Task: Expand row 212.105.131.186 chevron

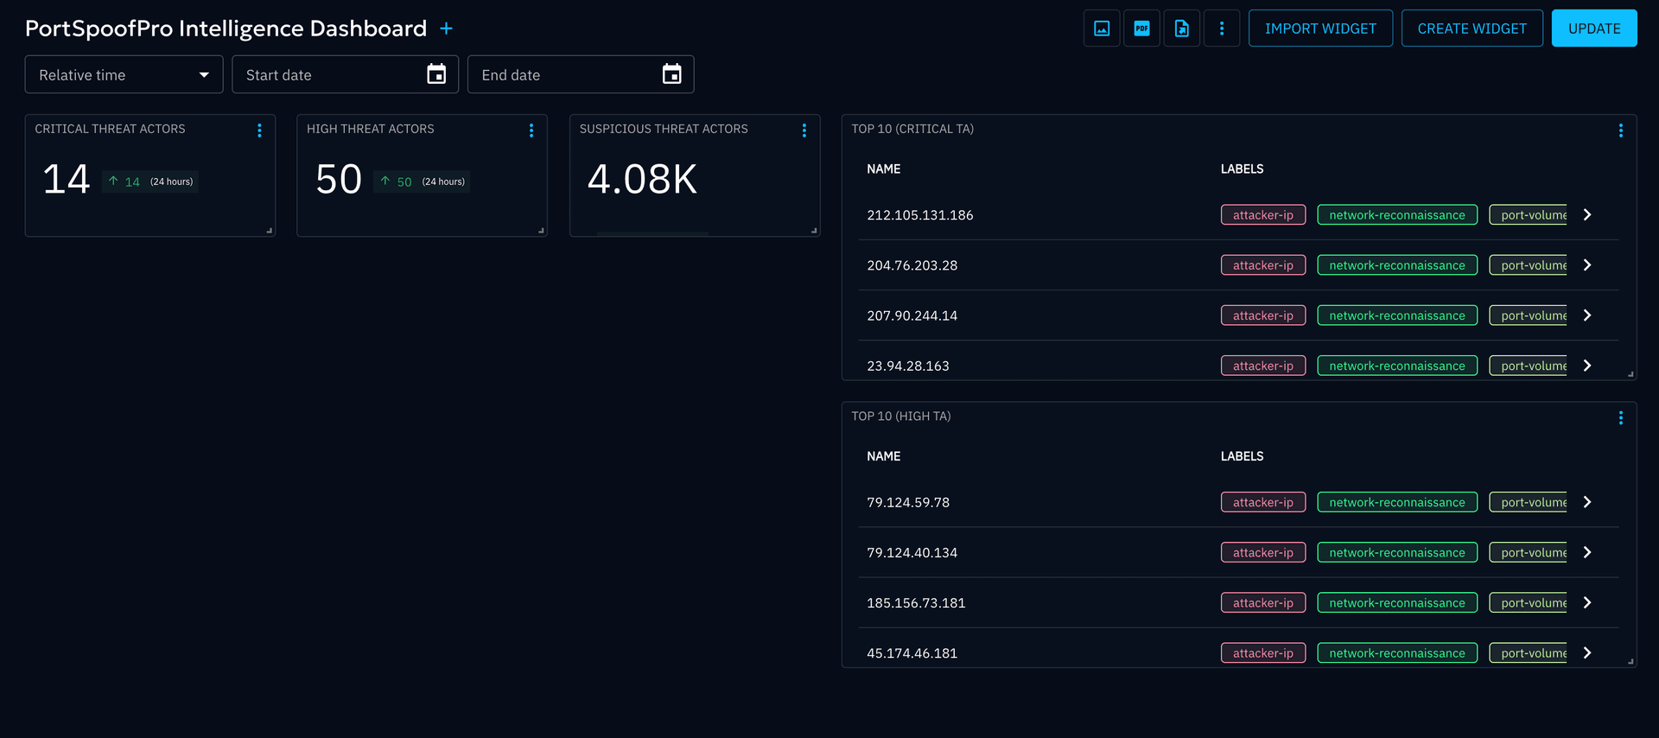Action: (1587, 214)
